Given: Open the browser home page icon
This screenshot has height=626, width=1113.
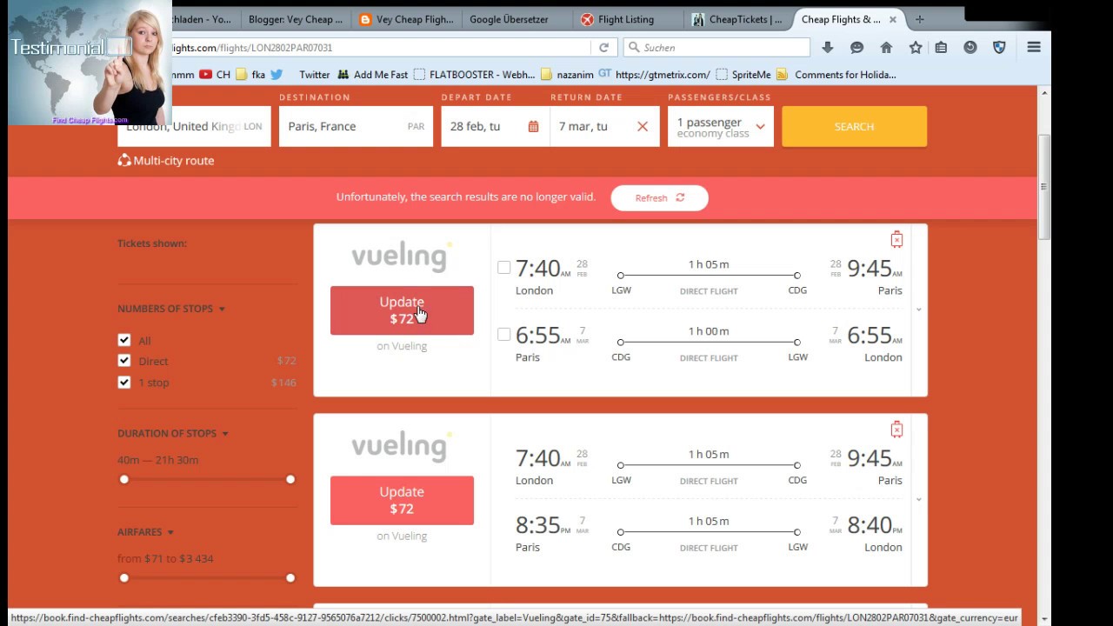Looking at the screenshot, I should [886, 48].
